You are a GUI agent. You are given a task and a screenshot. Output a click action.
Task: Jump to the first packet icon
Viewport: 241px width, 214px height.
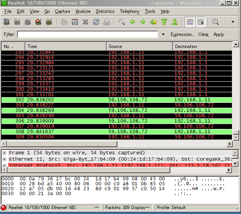(x=164, y=22)
